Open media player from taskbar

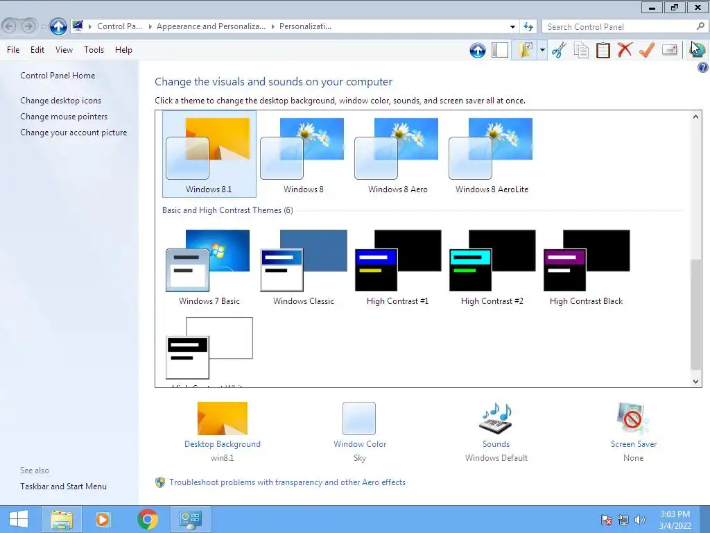(103, 519)
